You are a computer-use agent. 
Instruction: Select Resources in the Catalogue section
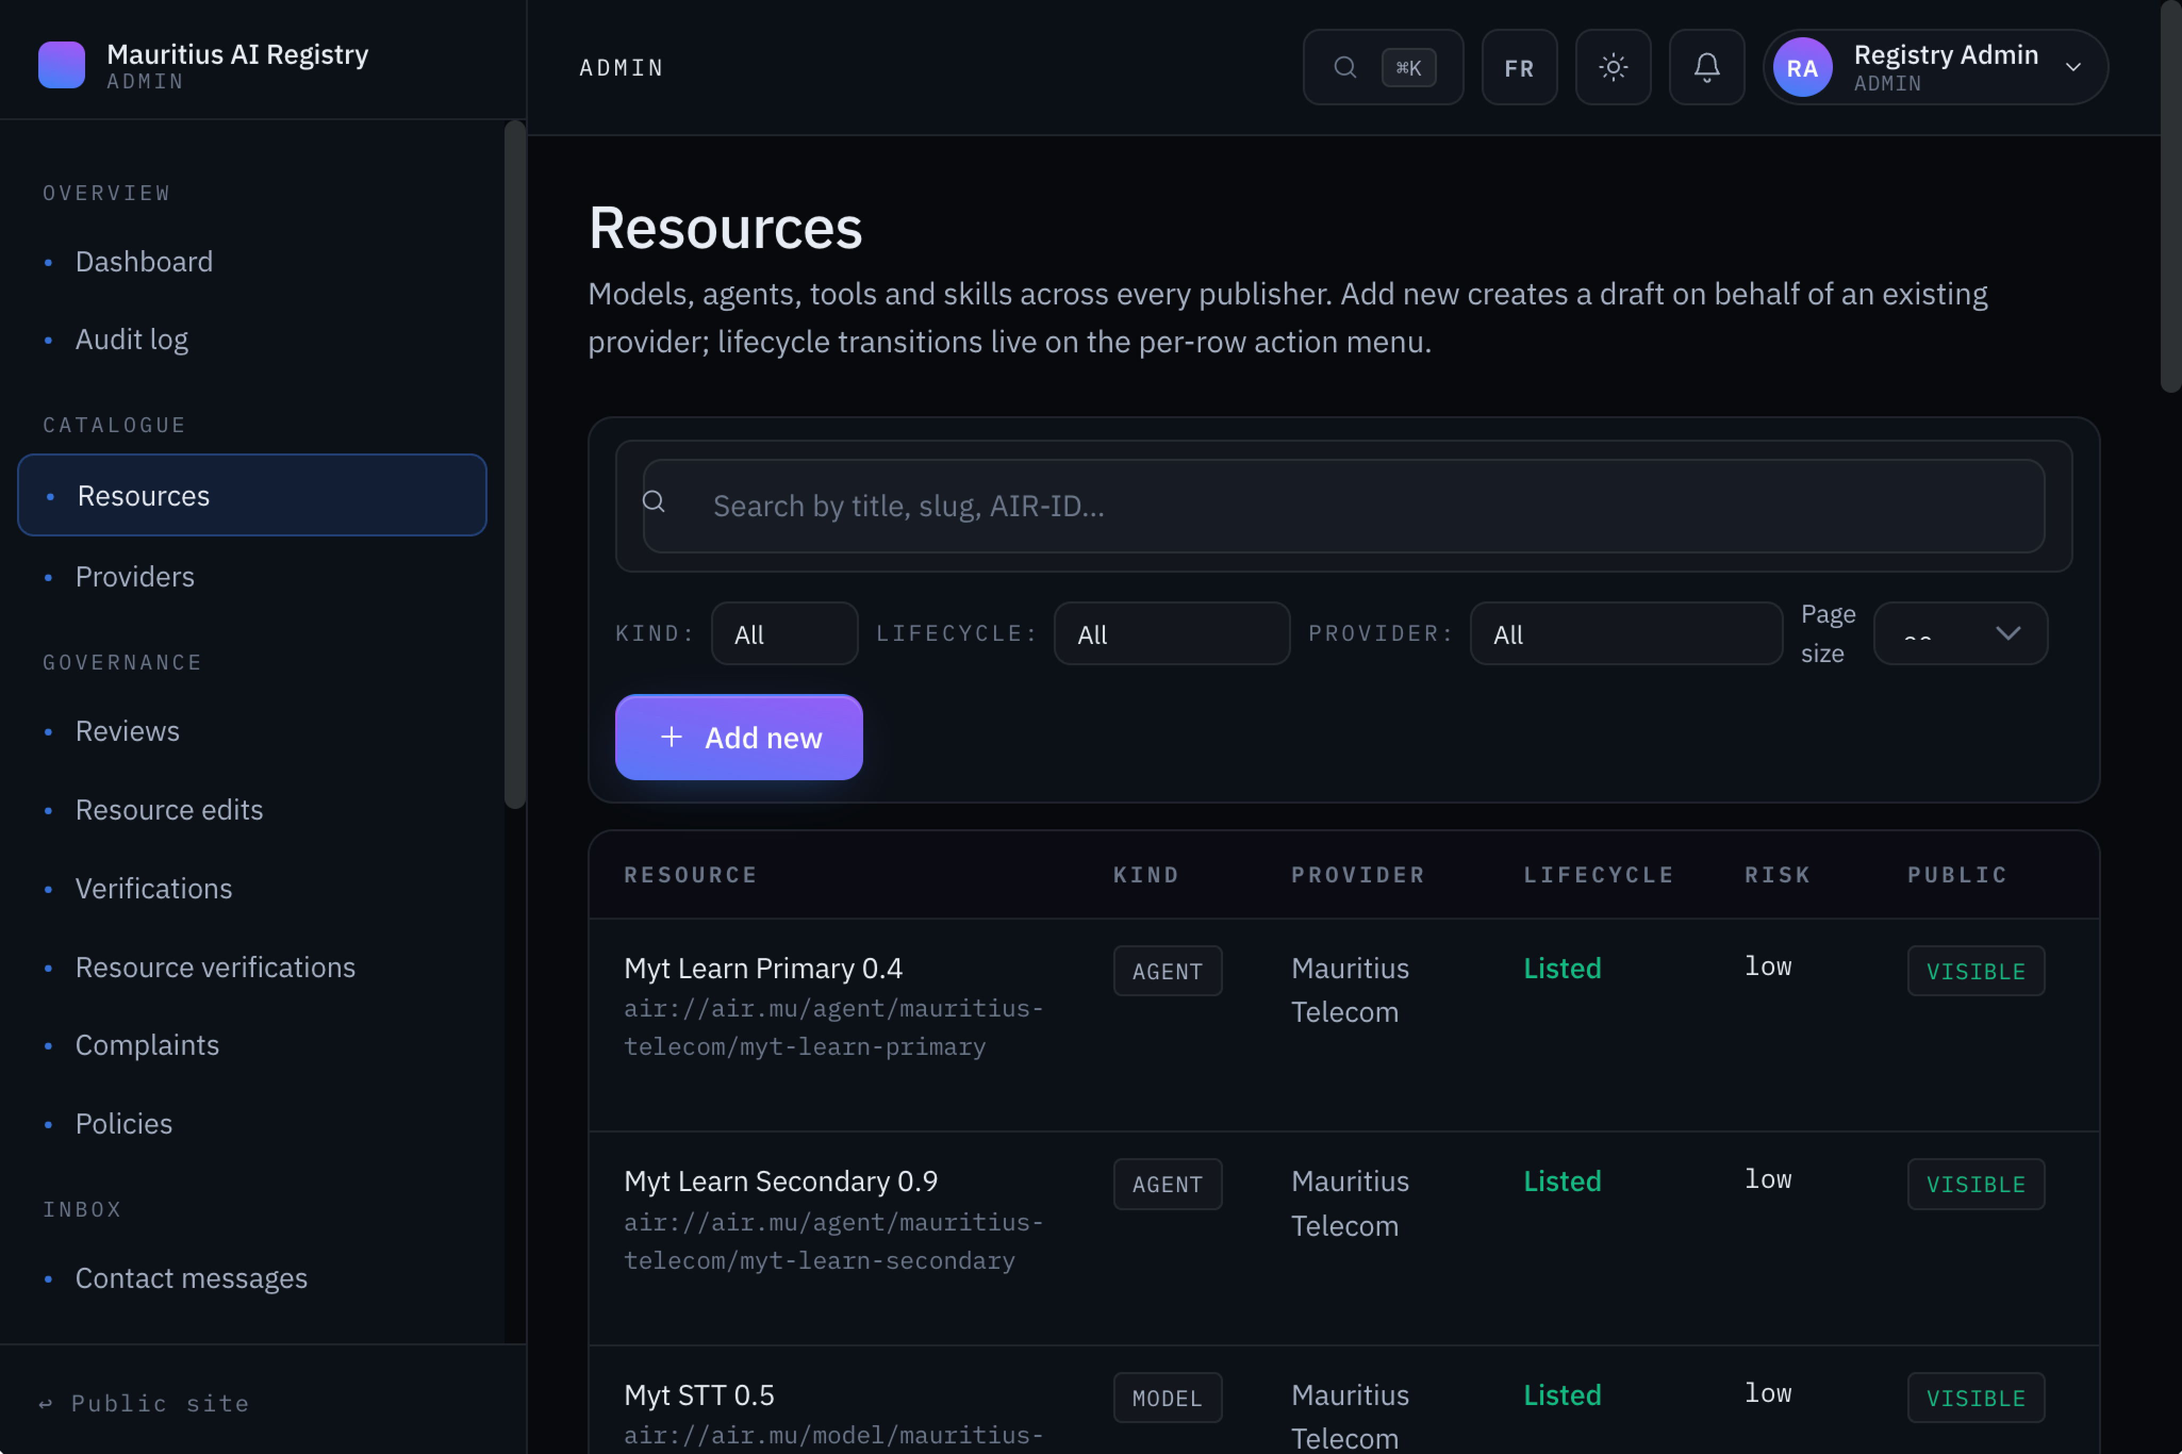[x=252, y=495]
